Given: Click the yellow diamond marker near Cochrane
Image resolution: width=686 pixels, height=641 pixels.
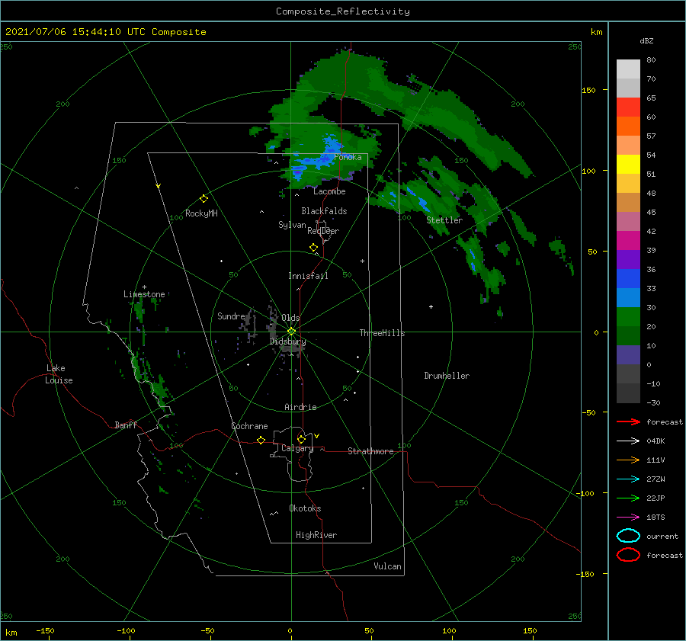Looking at the screenshot, I should (261, 441).
